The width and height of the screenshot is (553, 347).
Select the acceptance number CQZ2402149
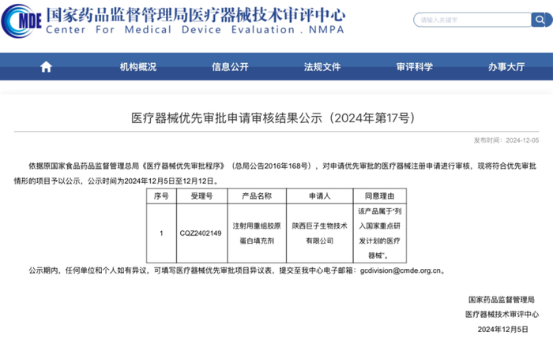201,233
